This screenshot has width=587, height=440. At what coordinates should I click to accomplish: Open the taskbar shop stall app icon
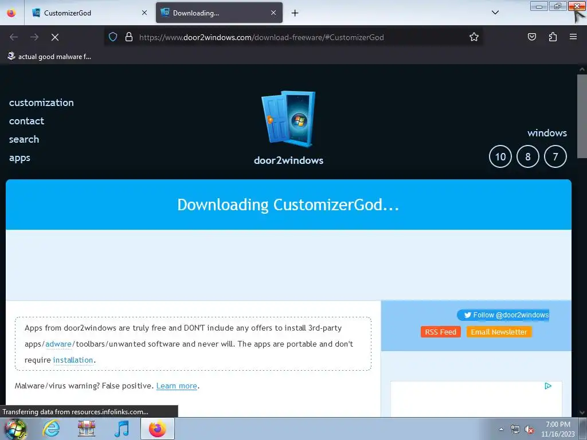click(86, 429)
